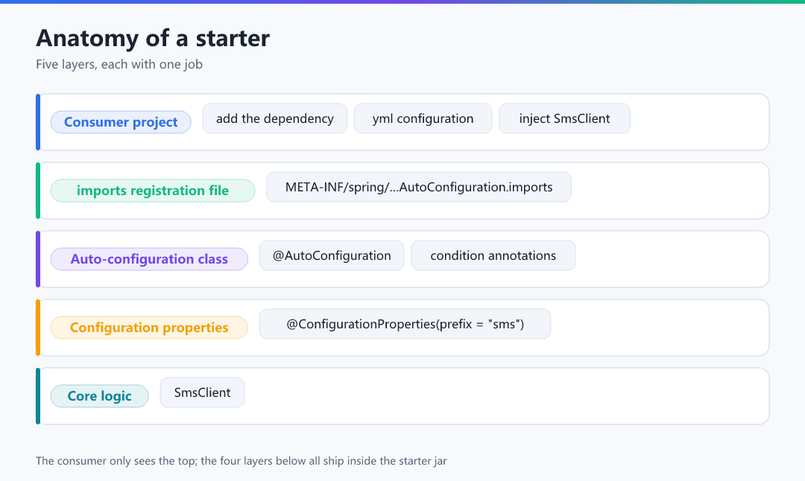
Task: Click the 'Anatomy of a starter' heading
Action: (153, 38)
